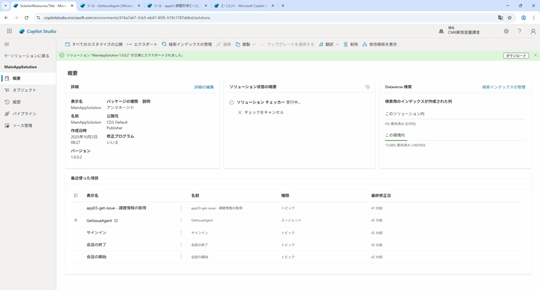Open more options for 会話の終了 row
540x290 pixels.
181,245
